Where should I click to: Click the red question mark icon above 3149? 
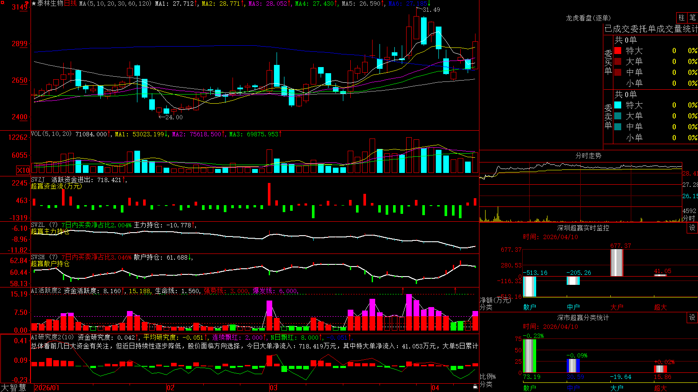click(27, 3)
